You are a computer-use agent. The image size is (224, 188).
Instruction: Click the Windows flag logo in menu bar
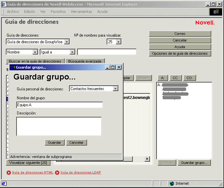point(216,12)
